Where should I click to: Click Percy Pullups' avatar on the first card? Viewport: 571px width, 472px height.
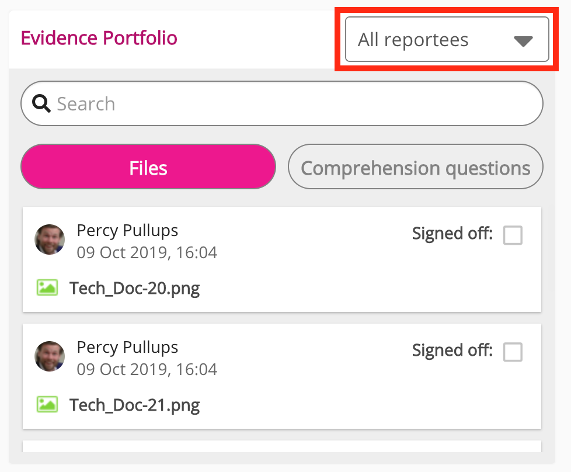(x=50, y=240)
